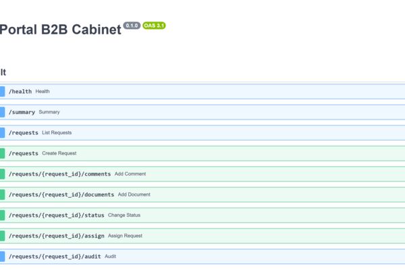Expand the /health endpoint row
Image resolution: width=405 pixels, height=270 pixels.
coord(202,92)
